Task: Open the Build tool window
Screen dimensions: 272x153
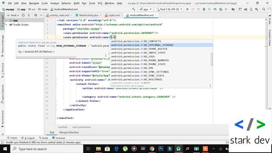Action: 43,138
